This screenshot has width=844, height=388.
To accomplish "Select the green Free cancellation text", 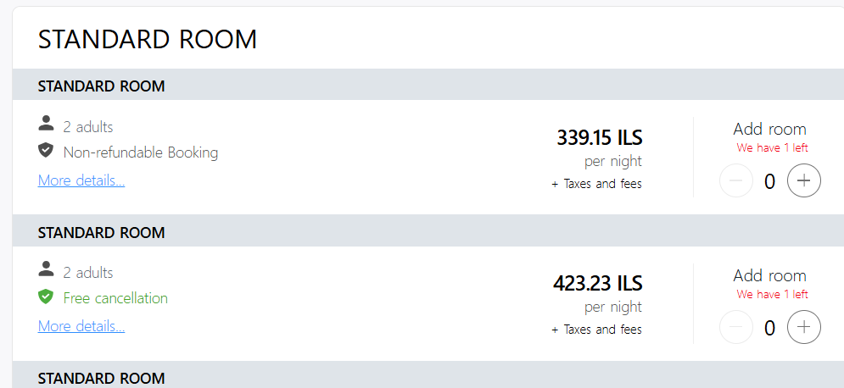I will (115, 298).
